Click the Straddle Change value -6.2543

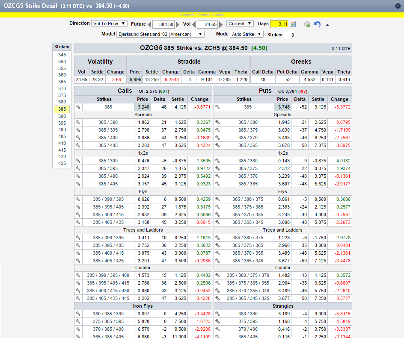point(171,80)
